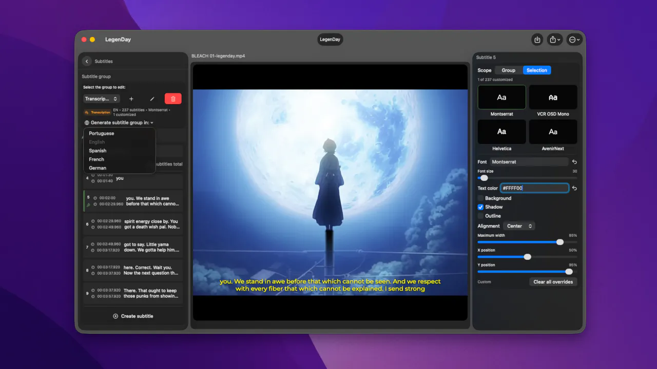
Task: Click the customized brush icon on subtitle 5
Action: [88, 204]
